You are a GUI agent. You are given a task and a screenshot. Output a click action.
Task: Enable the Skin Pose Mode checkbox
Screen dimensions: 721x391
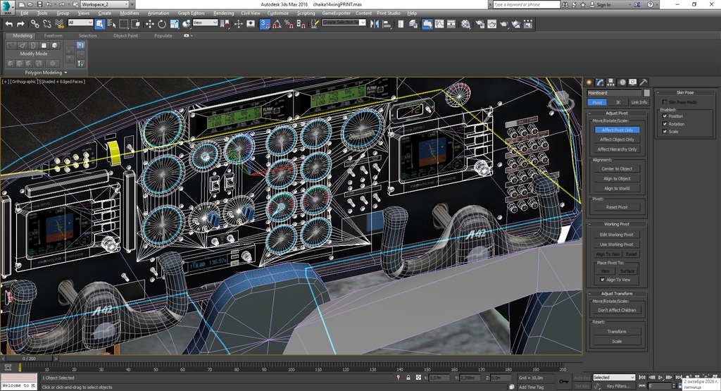pyautogui.click(x=665, y=102)
